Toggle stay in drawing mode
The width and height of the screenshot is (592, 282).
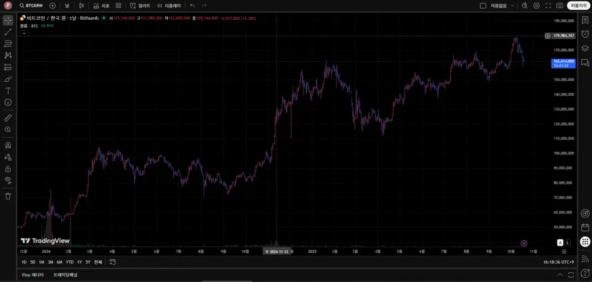pos(8,157)
